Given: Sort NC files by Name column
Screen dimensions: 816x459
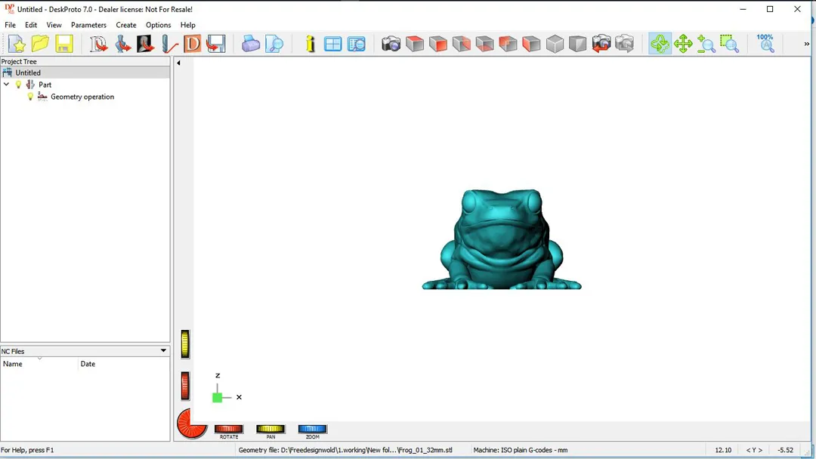Looking at the screenshot, I should pyautogui.click(x=39, y=364).
